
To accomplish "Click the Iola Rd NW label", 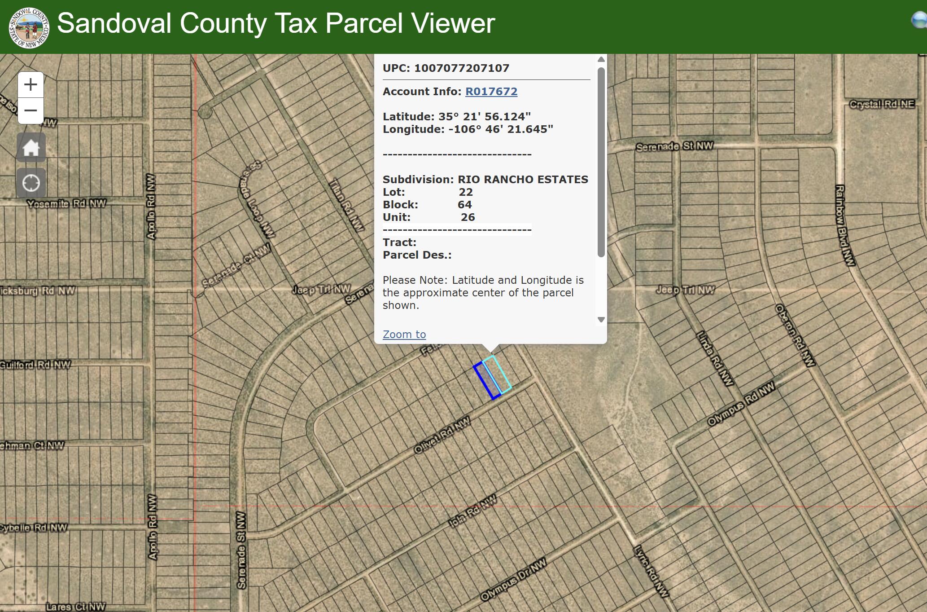I will coord(472,511).
